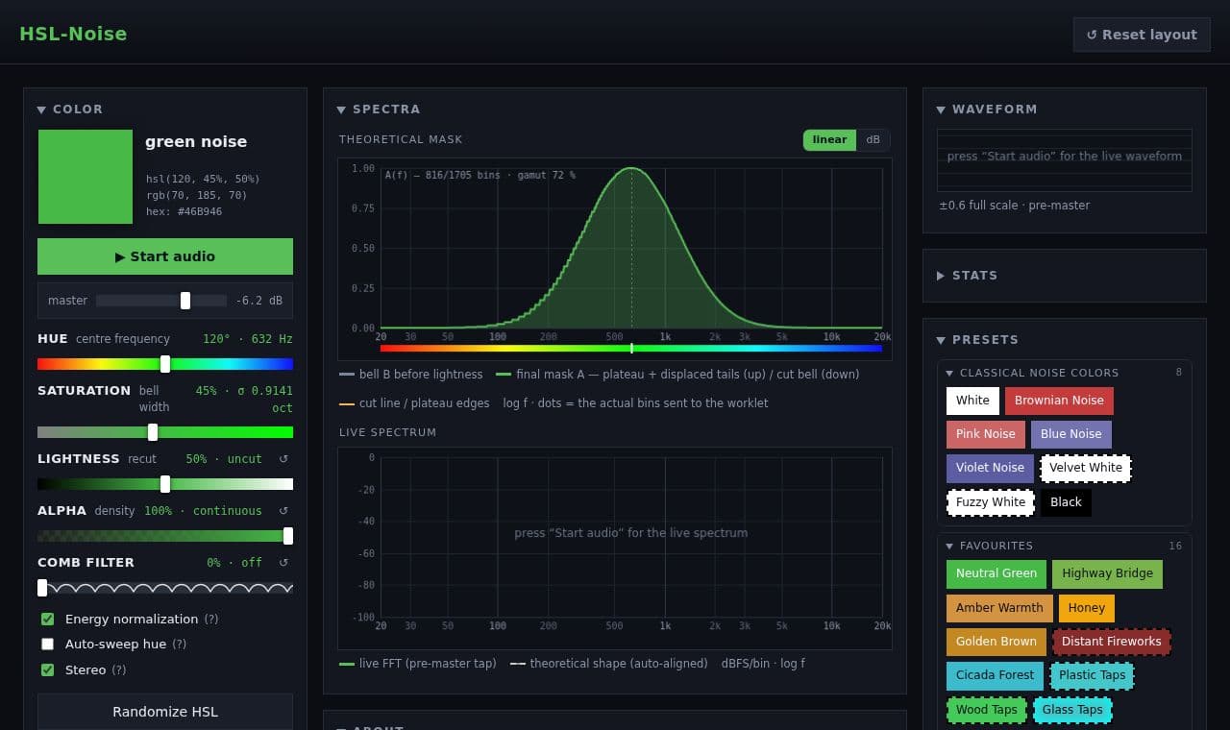Image resolution: width=1230 pixels, height=730 pixels.
Task: Click Reset layout button
Action: tap(1142, 35)
